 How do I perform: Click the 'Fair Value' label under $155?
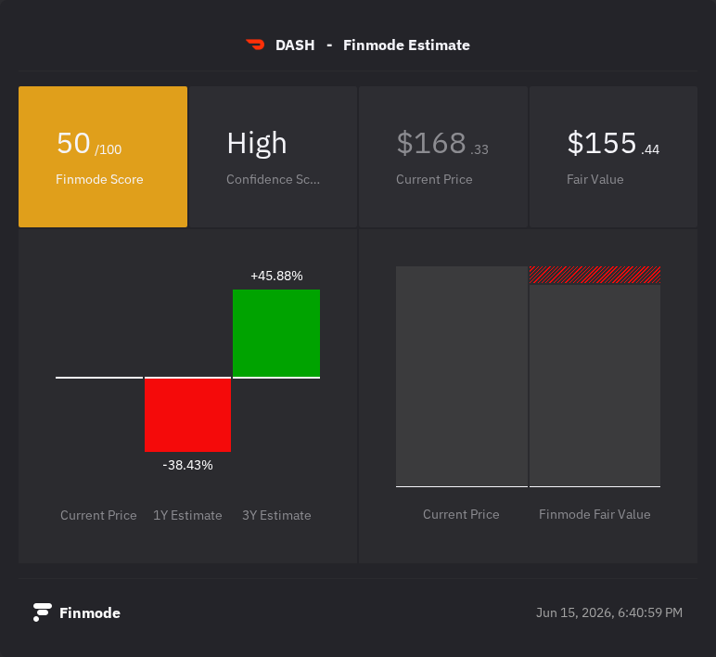pos(595,179)
